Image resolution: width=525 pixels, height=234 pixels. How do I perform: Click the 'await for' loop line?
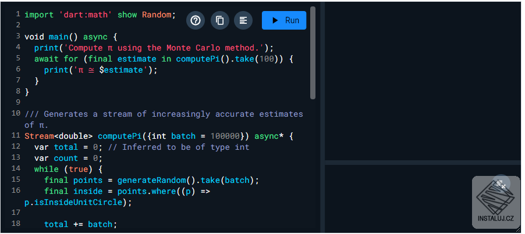click(x=164, y=59)
